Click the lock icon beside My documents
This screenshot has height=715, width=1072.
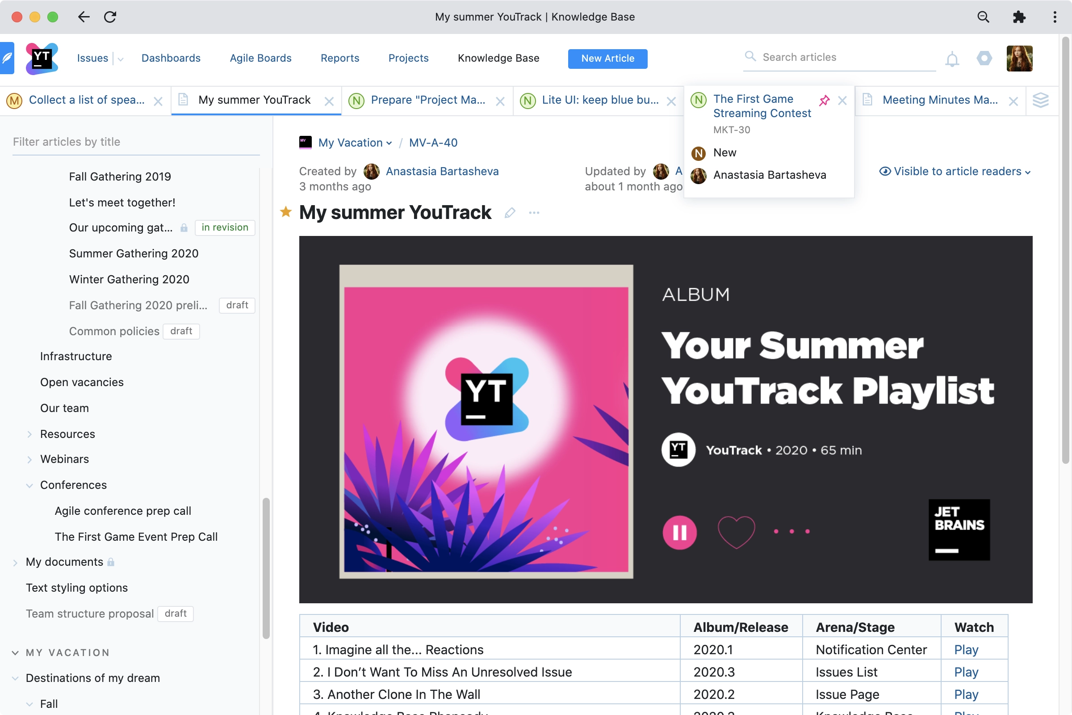[x=111, y=562]
